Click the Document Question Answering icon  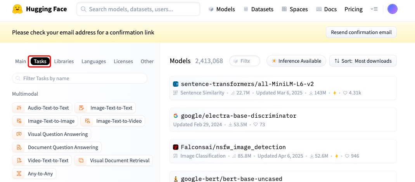point(19,148)
